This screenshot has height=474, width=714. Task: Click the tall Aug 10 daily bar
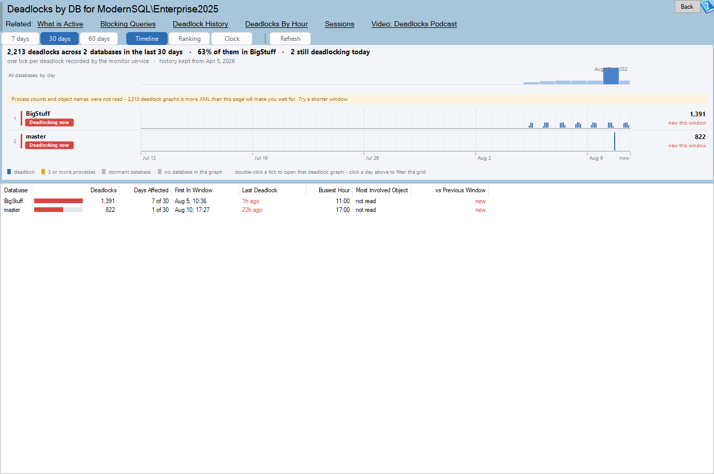[611, 76]
